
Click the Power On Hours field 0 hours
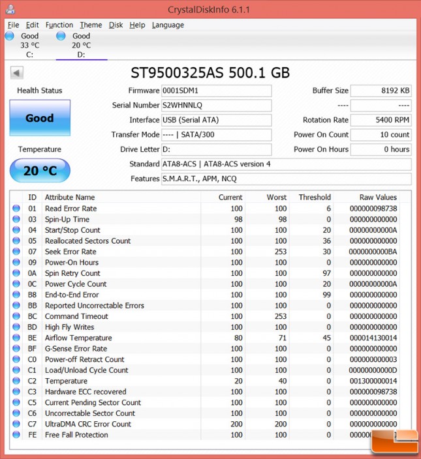381,149
